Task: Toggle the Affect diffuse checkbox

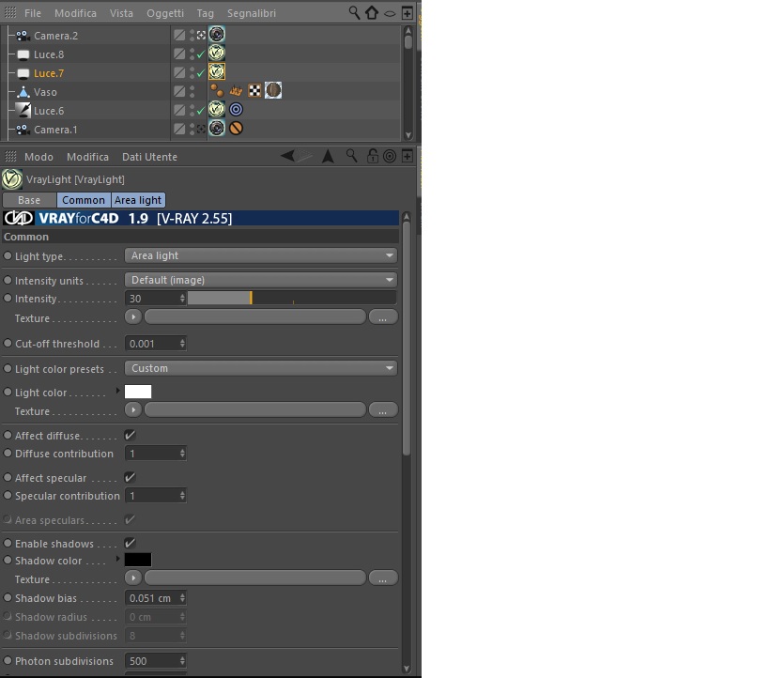Action: click(x=130, y=435)
